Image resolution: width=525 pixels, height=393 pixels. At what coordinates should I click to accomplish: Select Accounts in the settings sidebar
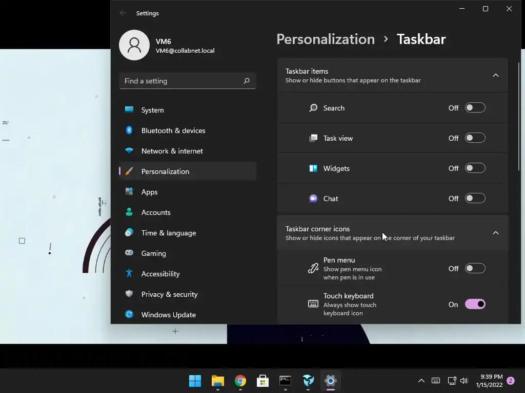coord(188,212)
